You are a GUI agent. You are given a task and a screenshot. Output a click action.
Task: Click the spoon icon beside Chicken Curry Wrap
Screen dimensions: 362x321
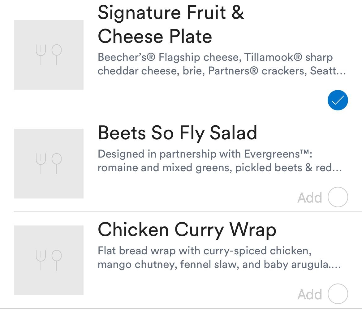[x=57, y=260]
